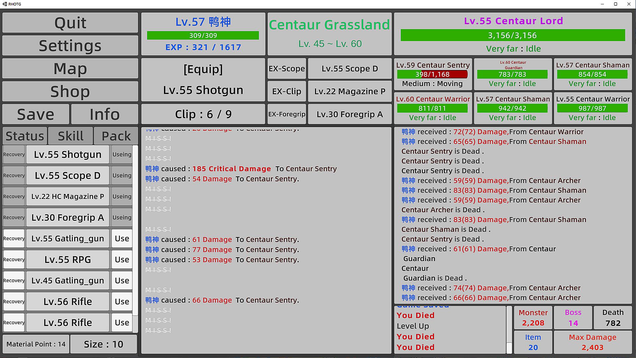
Task: Open the Settings menu
Action: coord(70,46)
